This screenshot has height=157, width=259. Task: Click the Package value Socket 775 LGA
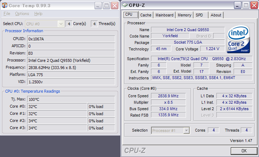[x=188, y=42]
